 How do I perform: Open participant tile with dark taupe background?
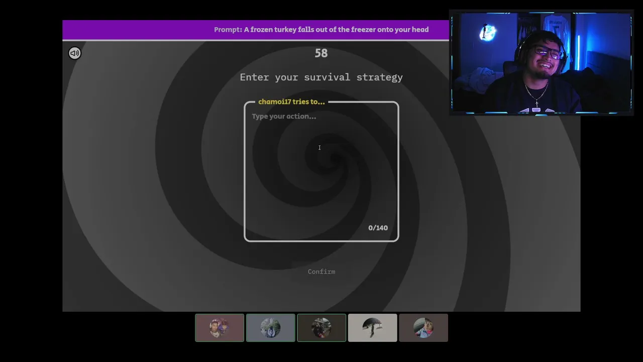tap(423, 328)
